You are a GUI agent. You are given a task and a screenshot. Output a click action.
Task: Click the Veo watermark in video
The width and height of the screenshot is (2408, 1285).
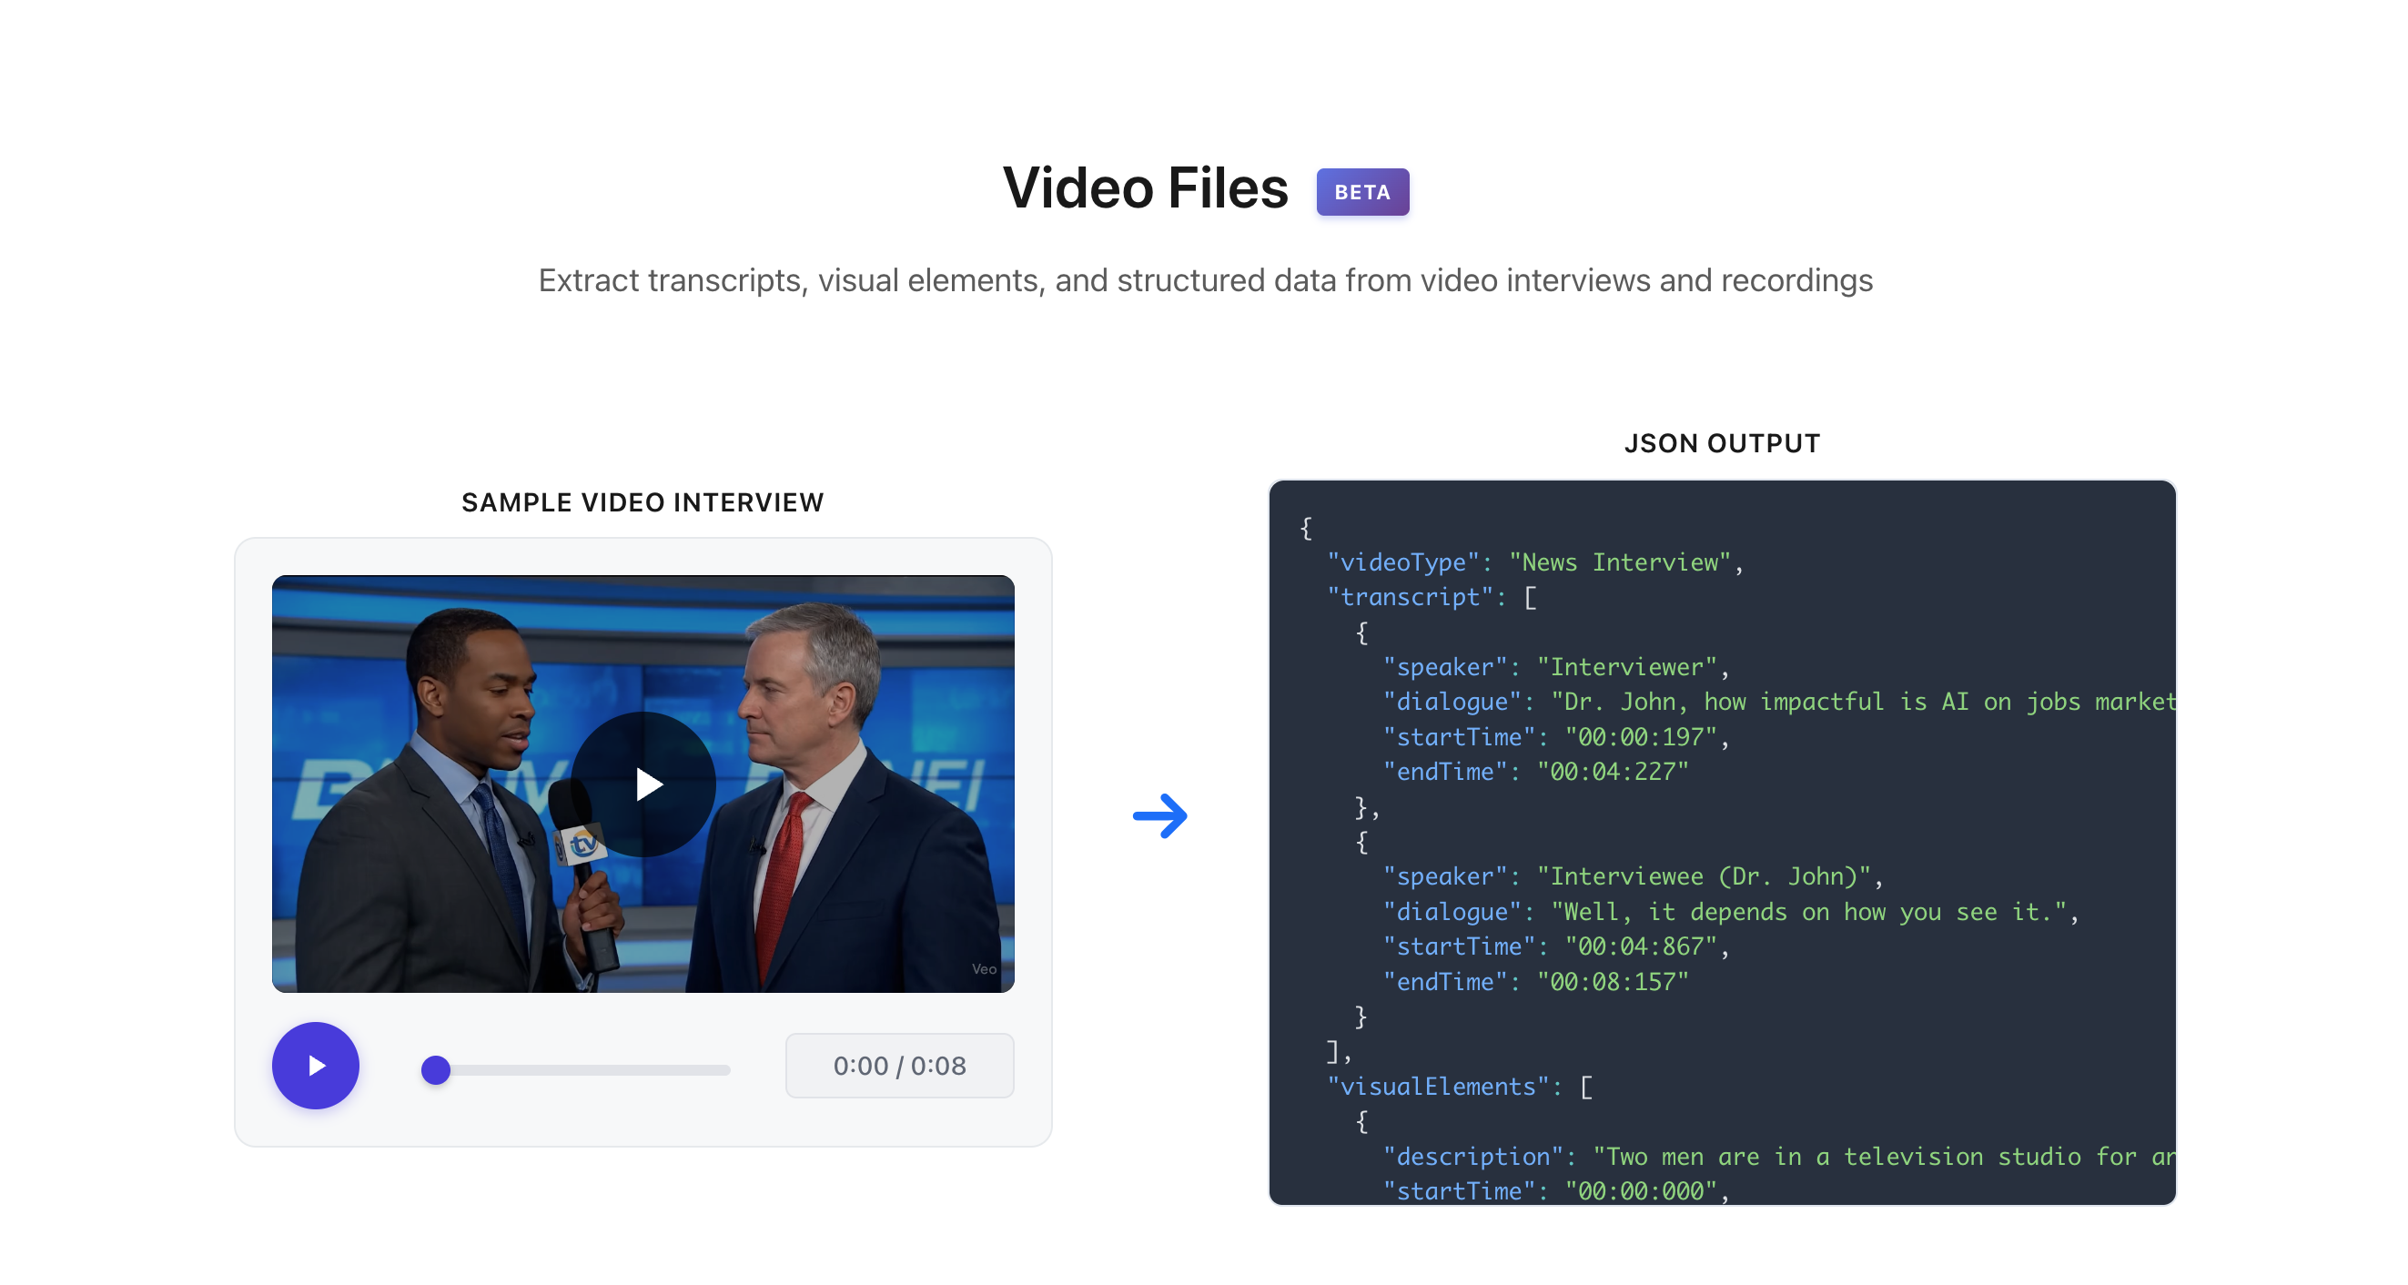click(984, 968)
